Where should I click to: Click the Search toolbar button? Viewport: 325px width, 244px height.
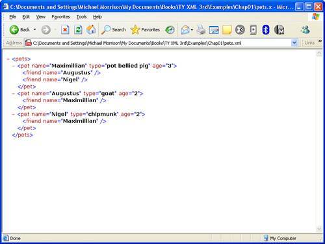114,30
